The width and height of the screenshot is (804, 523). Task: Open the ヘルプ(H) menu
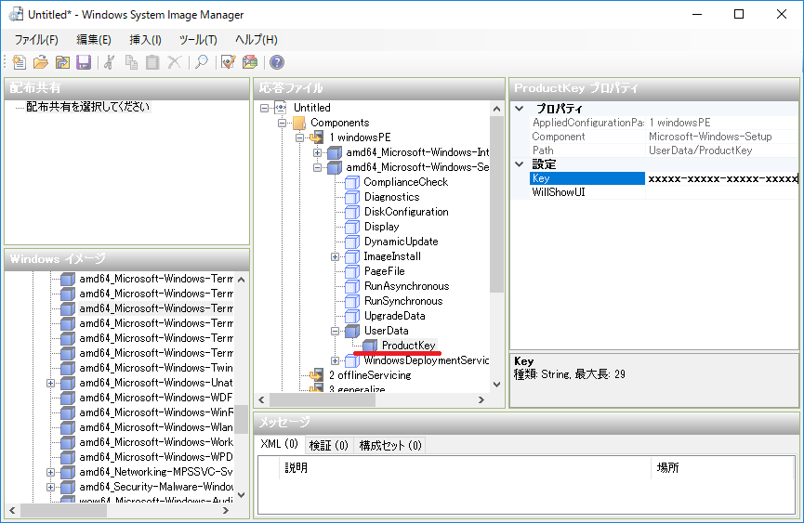(x=256, y=39)
